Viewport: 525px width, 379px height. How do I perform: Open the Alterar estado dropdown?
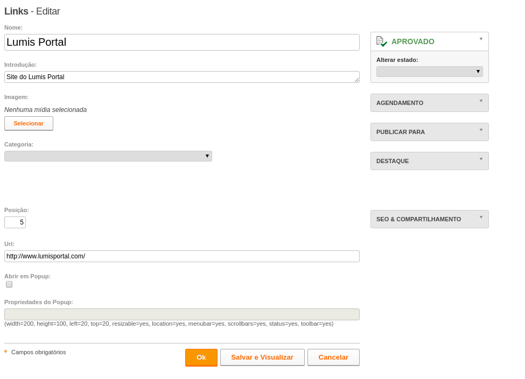[x=429, y=71]
